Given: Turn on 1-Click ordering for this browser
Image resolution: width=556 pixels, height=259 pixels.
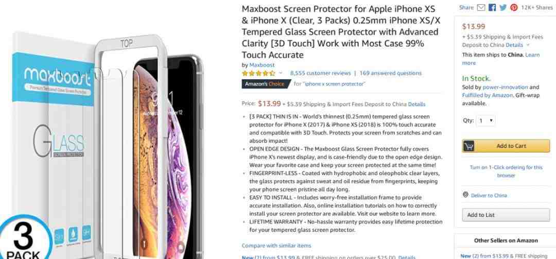Looking at the screenshot, I should coord(506,171).
